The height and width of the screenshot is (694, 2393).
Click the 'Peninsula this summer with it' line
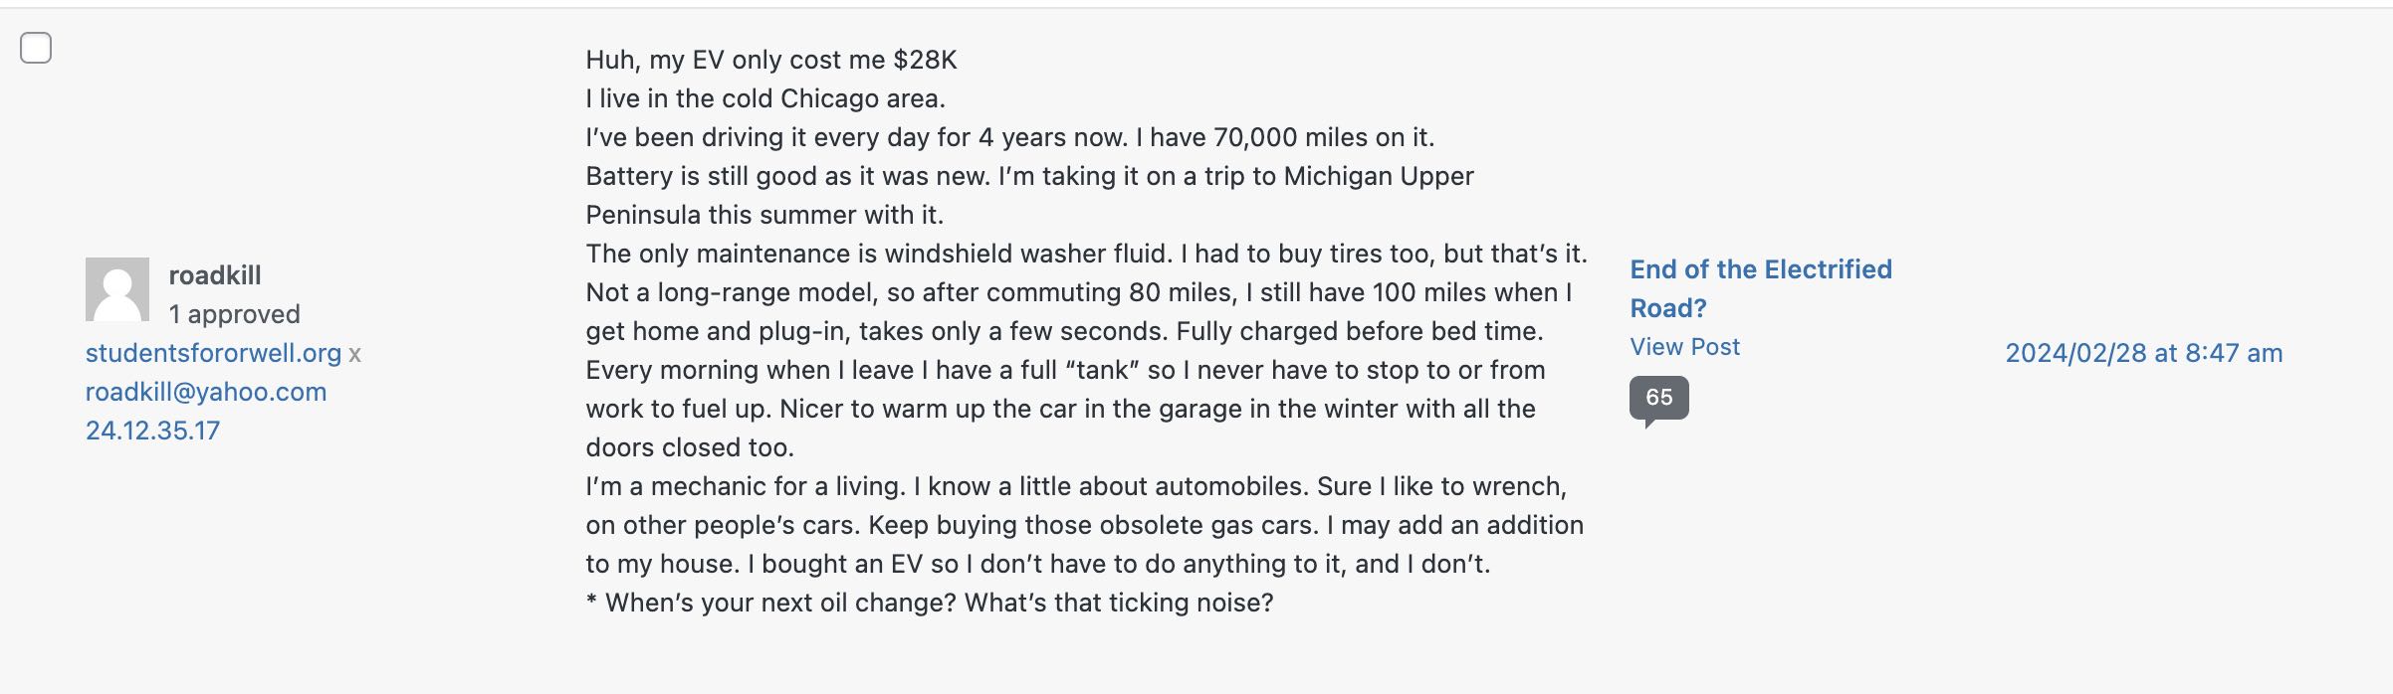pos(764,215)
